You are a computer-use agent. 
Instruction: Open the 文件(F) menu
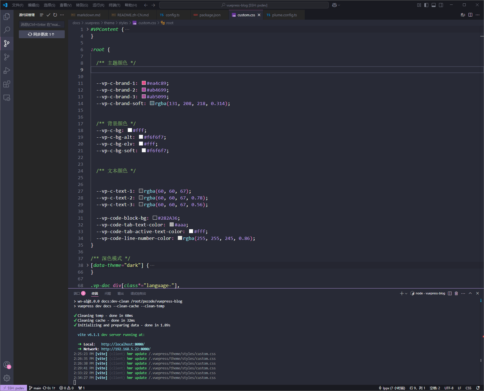pyautogui.click(x=17, y=5)
